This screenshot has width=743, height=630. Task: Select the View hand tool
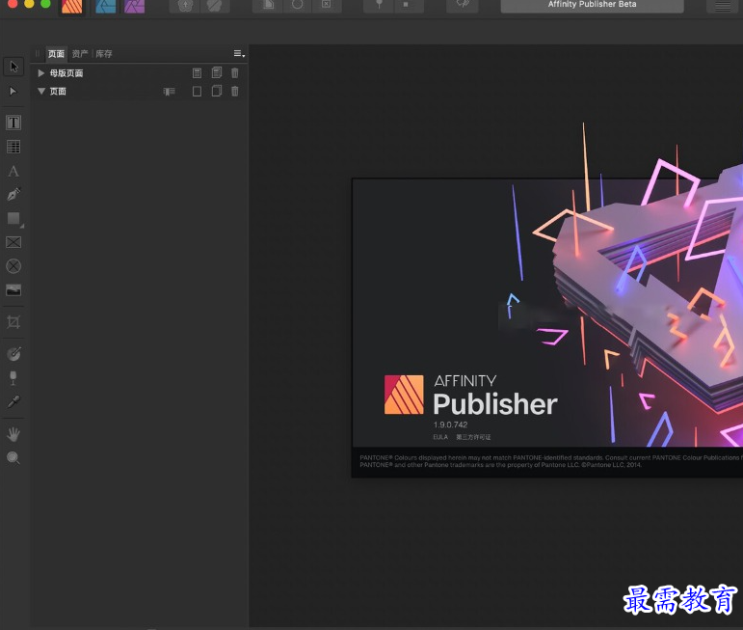point(13,434)
